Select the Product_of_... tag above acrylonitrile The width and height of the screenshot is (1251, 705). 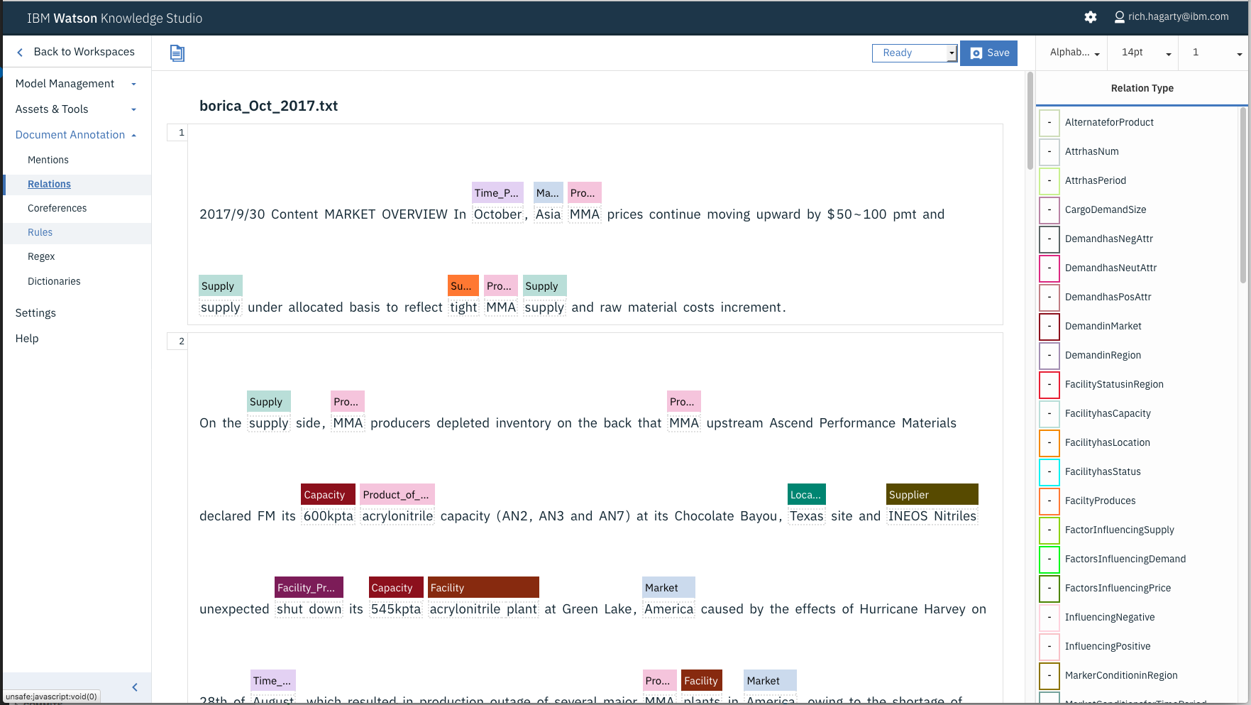397,495
